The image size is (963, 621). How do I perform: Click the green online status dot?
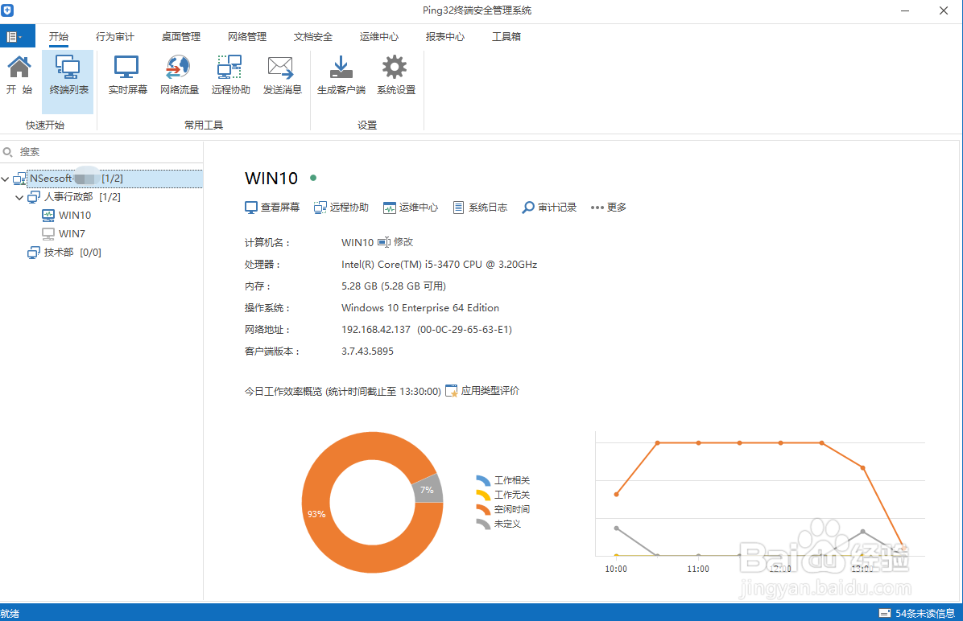tap(313, 178)
